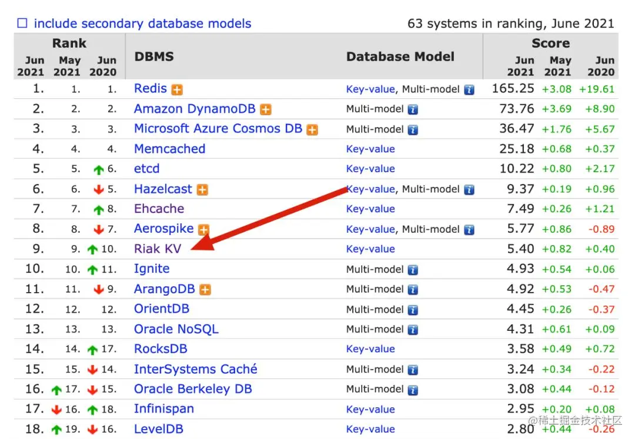The height and width of the screenshot is (439, 635).
Task: Open the Microsoft Azure Cosmos DB link
Action: click(218, 128)
